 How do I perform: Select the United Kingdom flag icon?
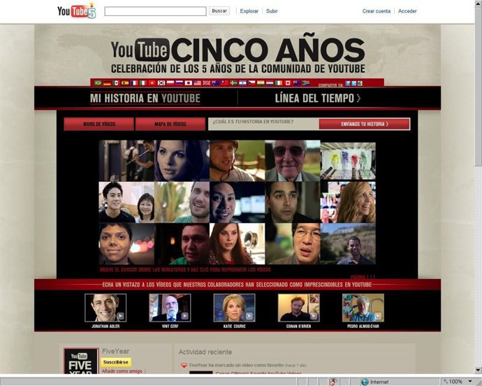click(207, 83)
